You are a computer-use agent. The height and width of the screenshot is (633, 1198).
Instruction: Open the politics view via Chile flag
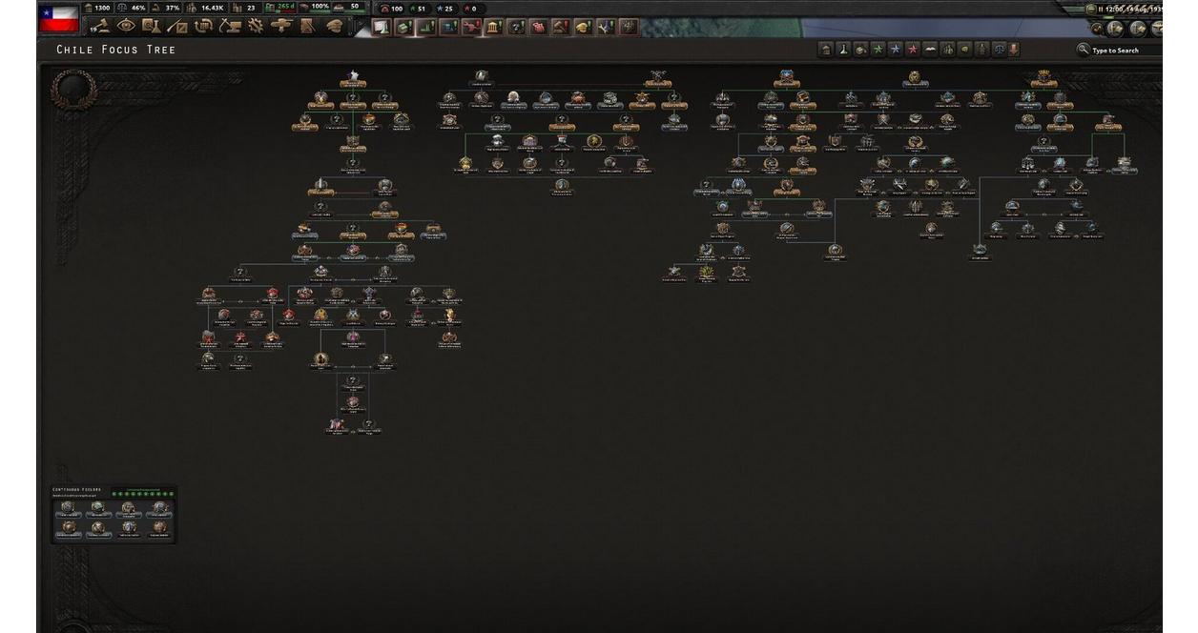pyautogui.click(x=58, y=18)
